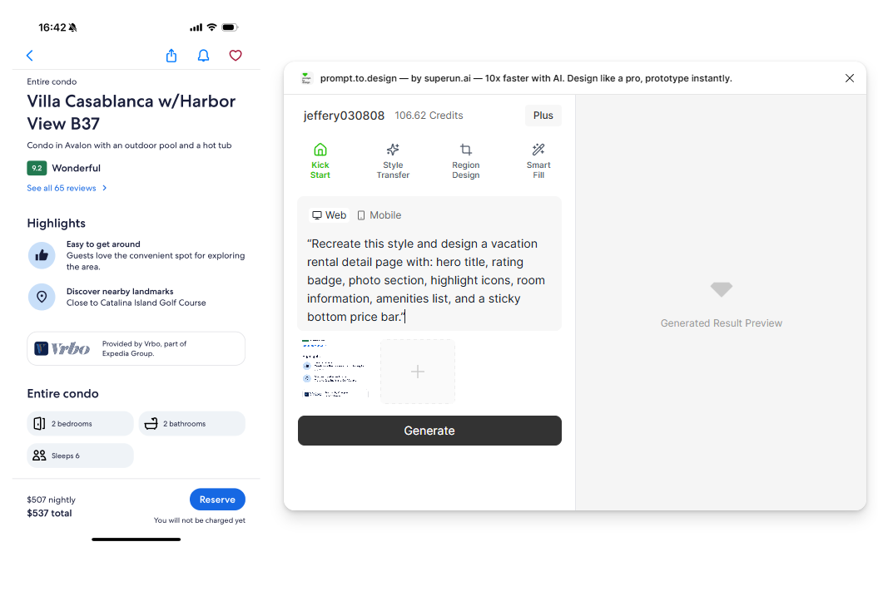Click the prompt text field
Viewport: 878px width, 596px height.
429,278
